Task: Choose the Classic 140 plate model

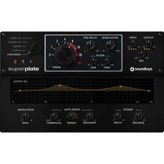Action: [x=15, y=38]
